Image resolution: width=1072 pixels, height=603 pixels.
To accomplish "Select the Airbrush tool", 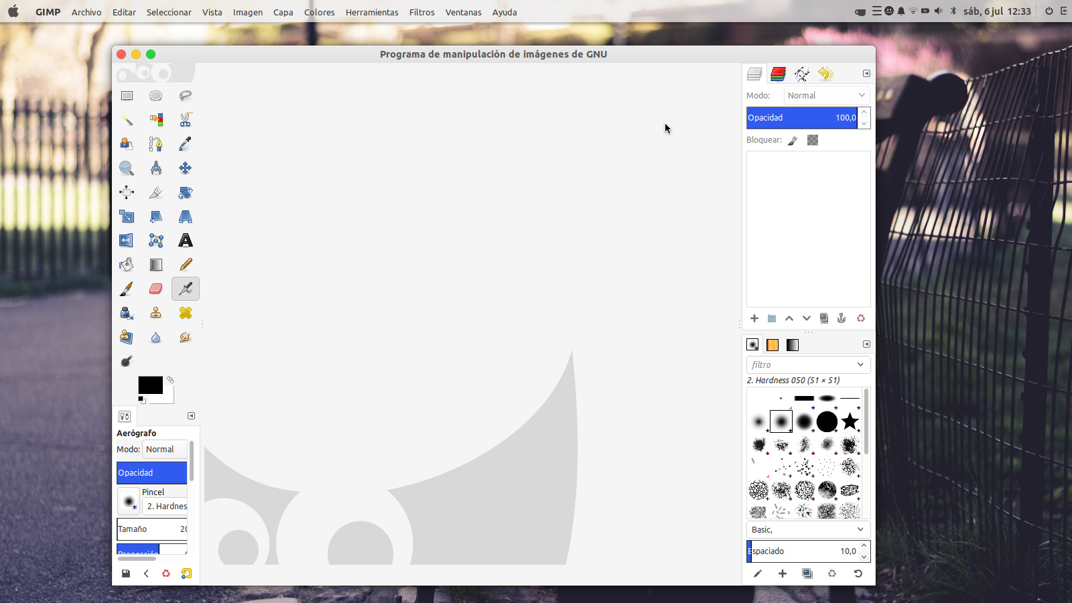I will (186, 289).
